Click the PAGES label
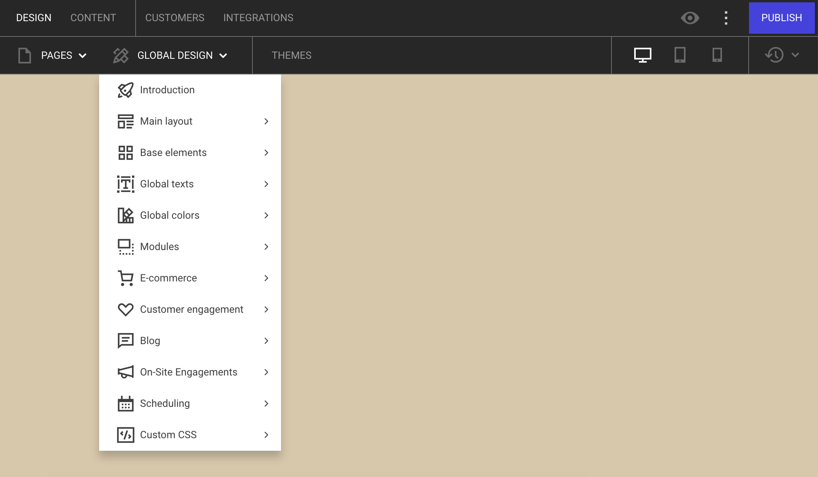The image size is (818, 477). 57,56
